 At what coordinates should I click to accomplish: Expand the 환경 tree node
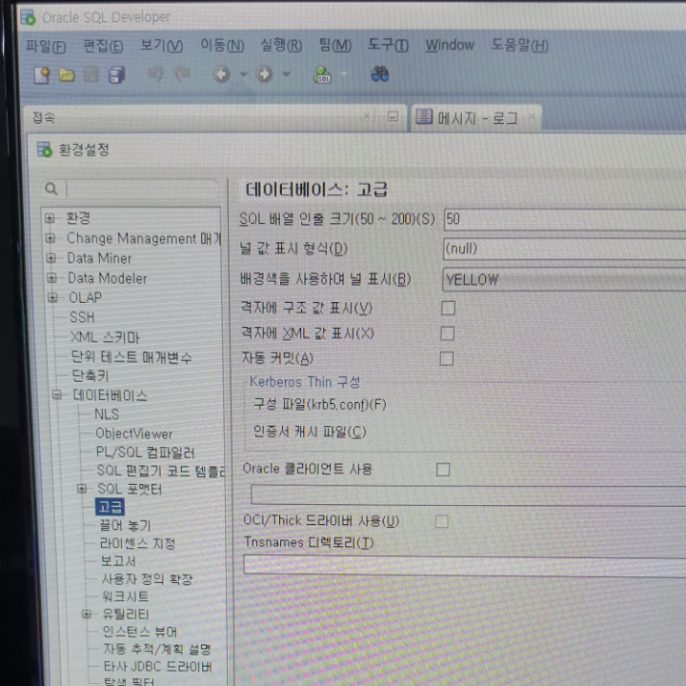coord(50,218)
